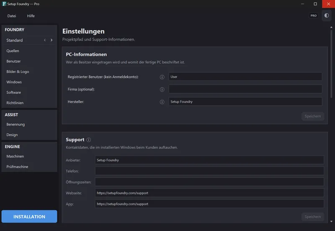Click the ENGINE sidebar heading
Image resolution: width=335 pixels, height=231 pixels.
coord(13,147)
